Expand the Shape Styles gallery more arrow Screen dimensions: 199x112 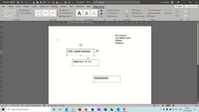click(57, 16)
